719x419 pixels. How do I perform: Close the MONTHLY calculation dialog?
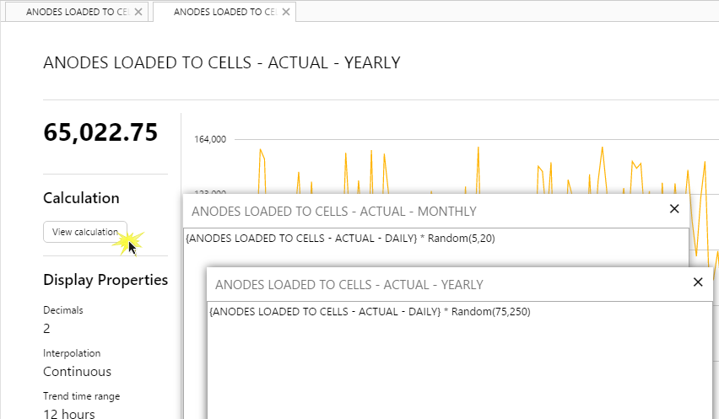[x=673, y=209]
